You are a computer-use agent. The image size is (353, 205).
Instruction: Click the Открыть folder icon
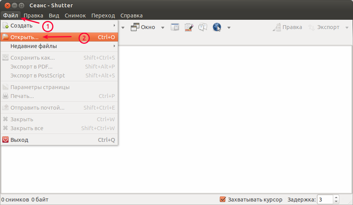coord(5,37)
